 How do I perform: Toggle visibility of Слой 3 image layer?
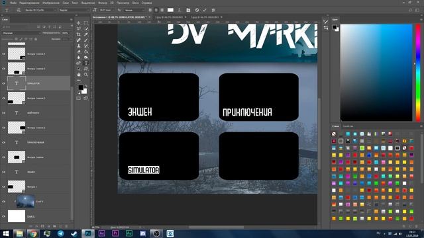pyautogui.click(x=4, y=201)
